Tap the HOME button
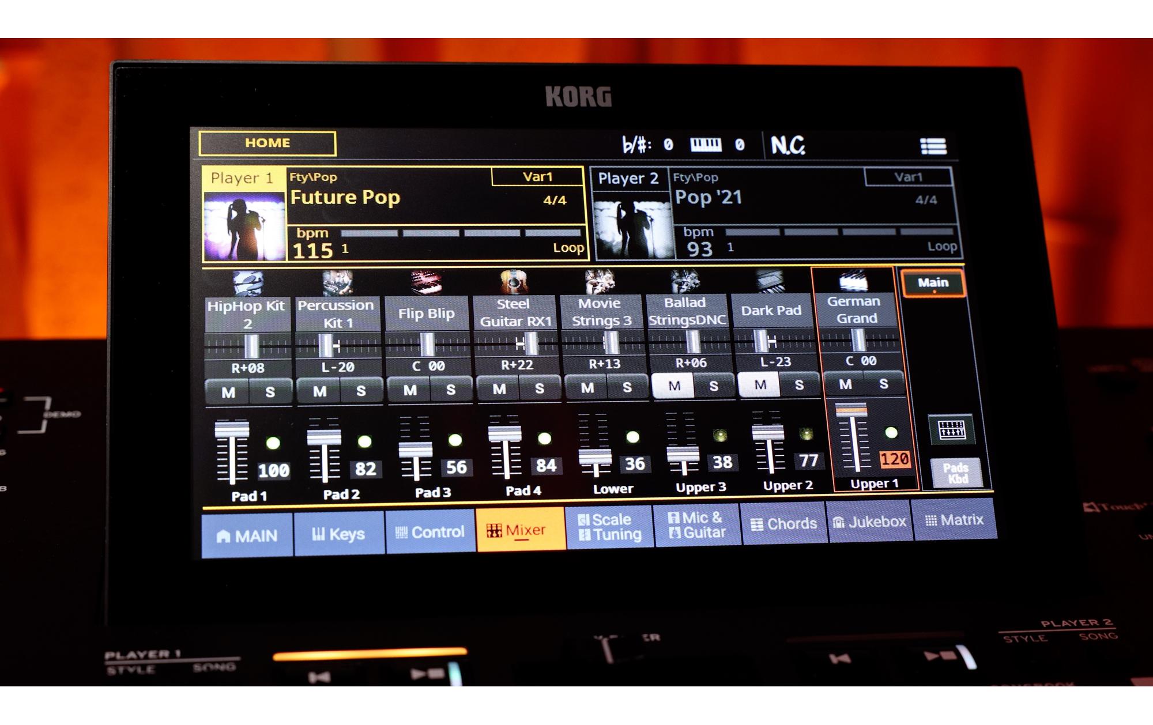Viewport: 1153px width, 725px height. click(x=267, y=143)
